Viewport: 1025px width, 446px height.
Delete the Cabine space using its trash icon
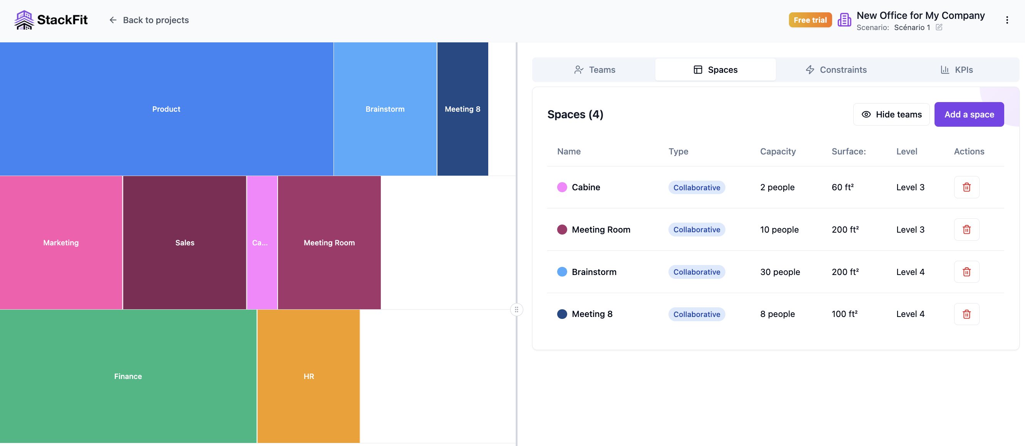[x=966, y=187]
